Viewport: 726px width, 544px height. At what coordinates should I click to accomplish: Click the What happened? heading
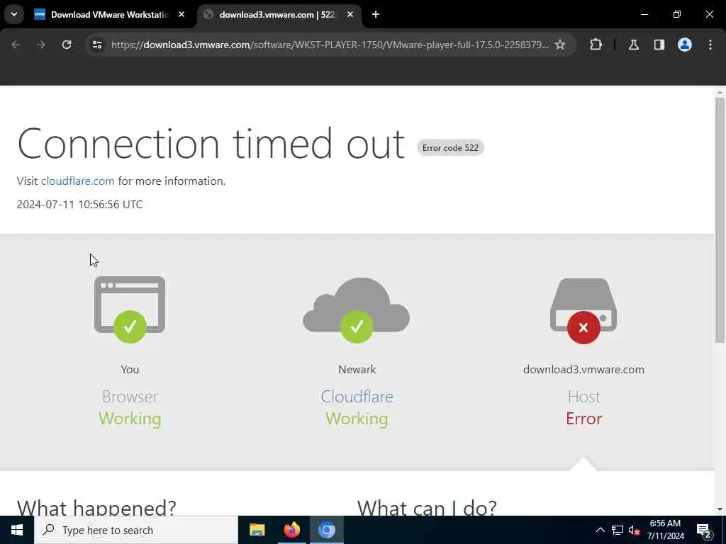(x=96, y=507)
